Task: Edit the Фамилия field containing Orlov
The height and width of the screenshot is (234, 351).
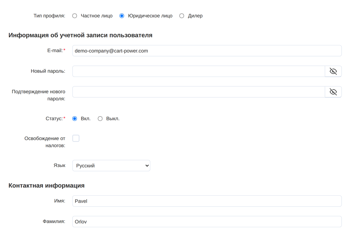Action: pyautogui.click(x=207, y=221)
